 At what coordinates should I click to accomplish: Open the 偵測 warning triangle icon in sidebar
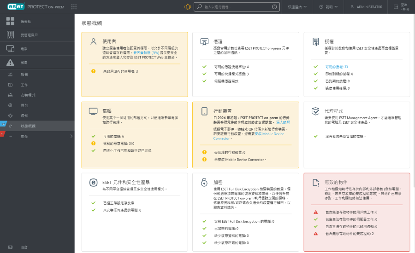coord(10,63)
